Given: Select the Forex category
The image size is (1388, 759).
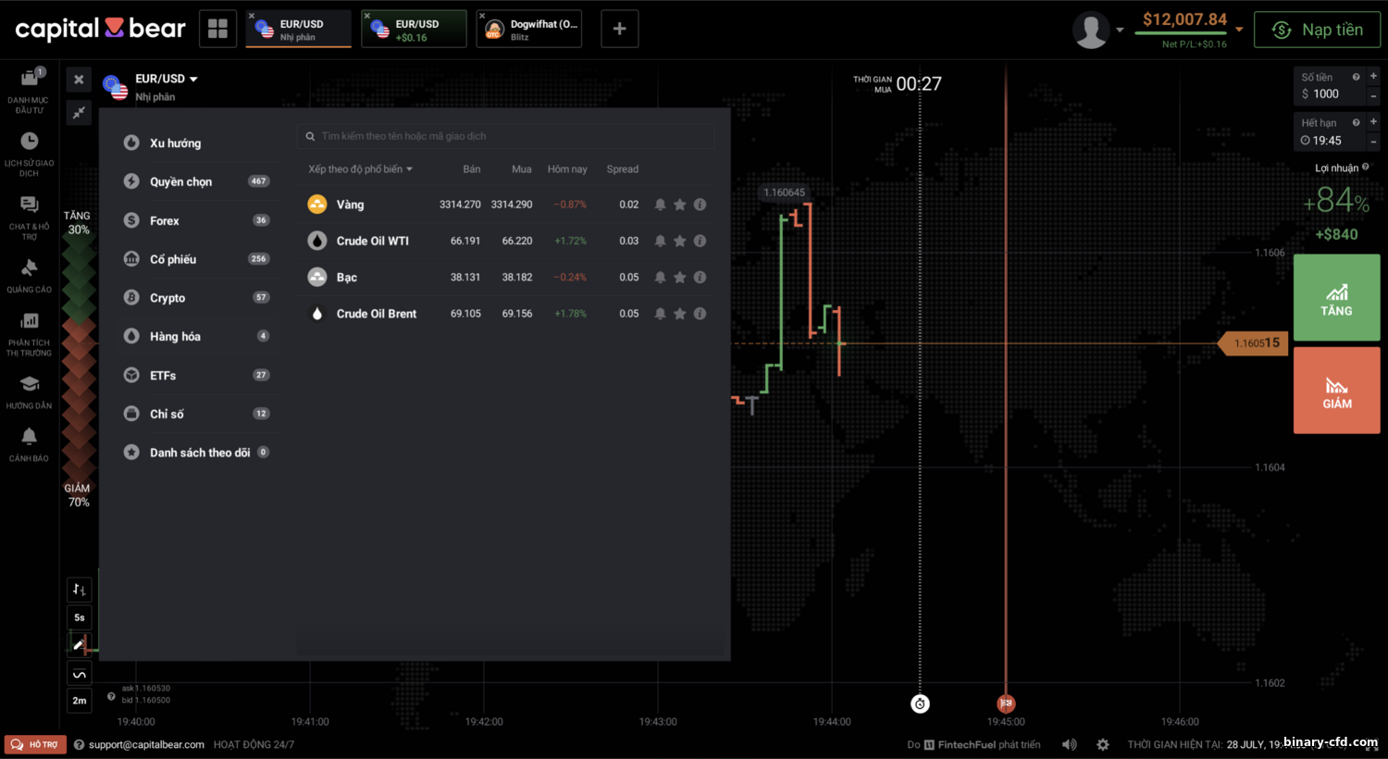Looking at the screenshot, I should tap(165, 220).
